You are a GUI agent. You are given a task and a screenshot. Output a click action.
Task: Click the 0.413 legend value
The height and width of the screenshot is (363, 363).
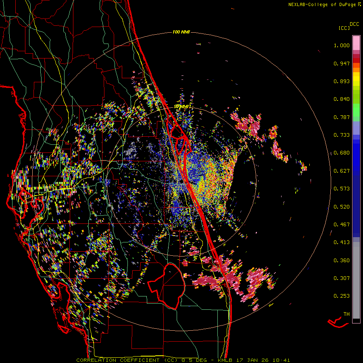click(x=342, y=242)
